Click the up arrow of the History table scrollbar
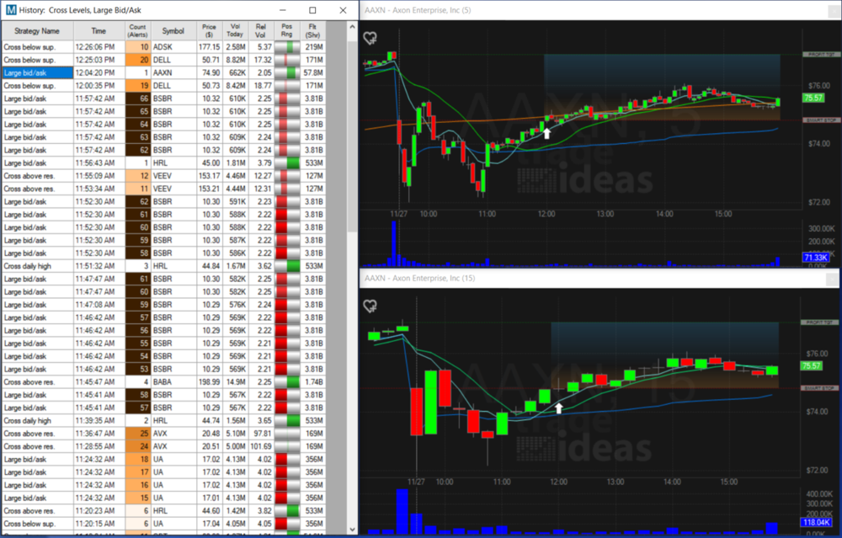 tap(352, 26)
